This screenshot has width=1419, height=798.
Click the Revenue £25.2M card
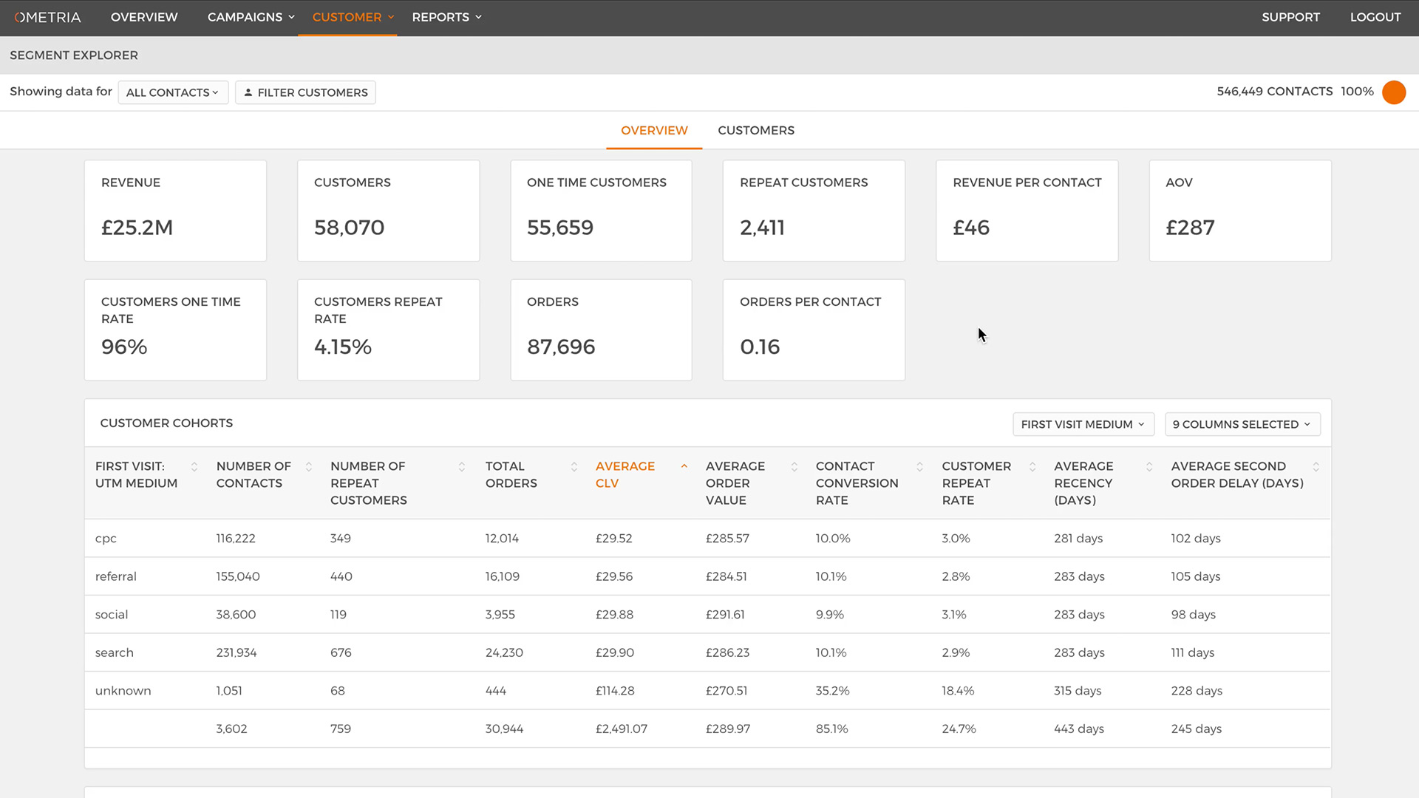click(175, 211)
